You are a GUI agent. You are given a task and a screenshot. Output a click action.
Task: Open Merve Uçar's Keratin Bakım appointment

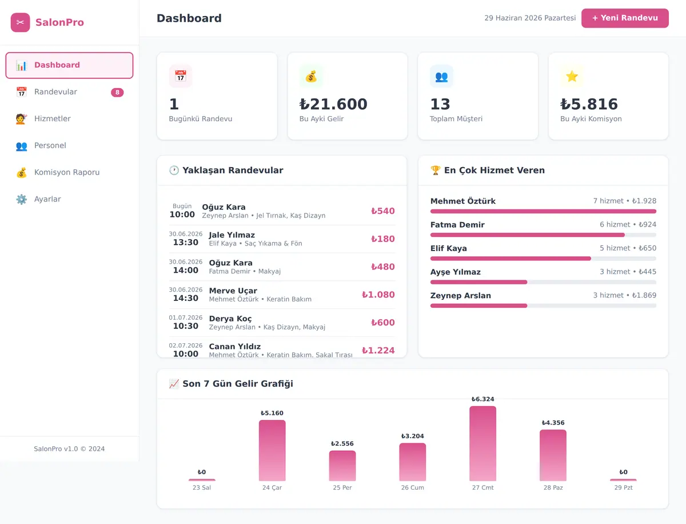[282, 295]
